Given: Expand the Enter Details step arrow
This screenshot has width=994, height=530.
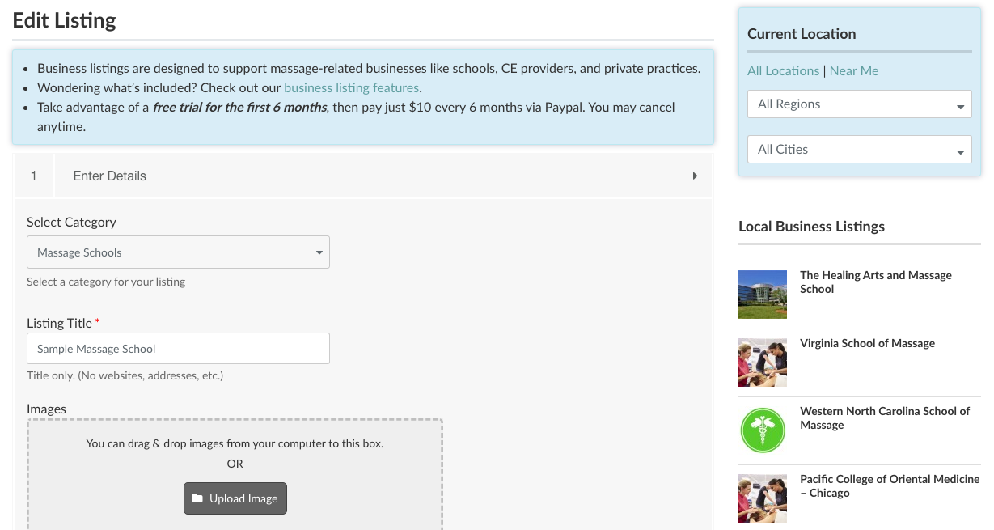Looking at the screenshot, I should 695,176.
